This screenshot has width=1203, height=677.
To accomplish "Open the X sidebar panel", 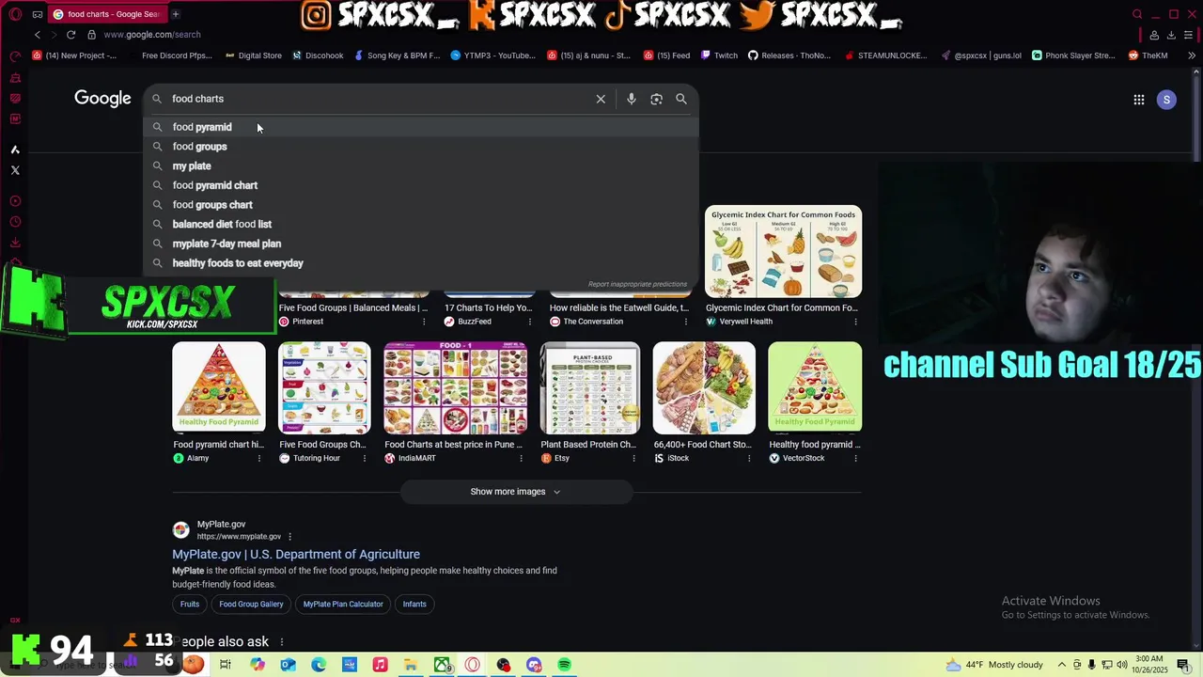I will 15,170.
